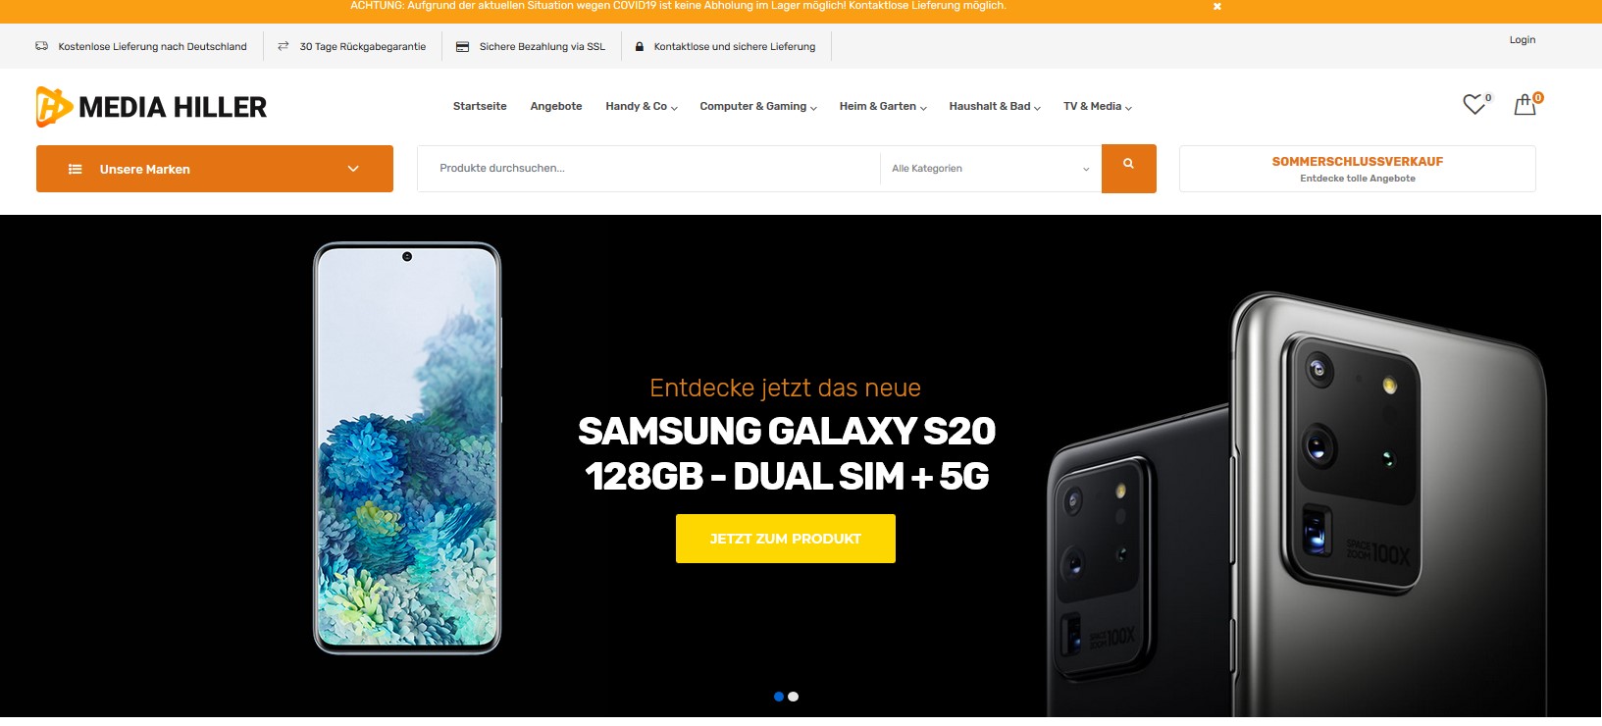
Task: Click the Media Hiller logo
Action: coord(151,106)
